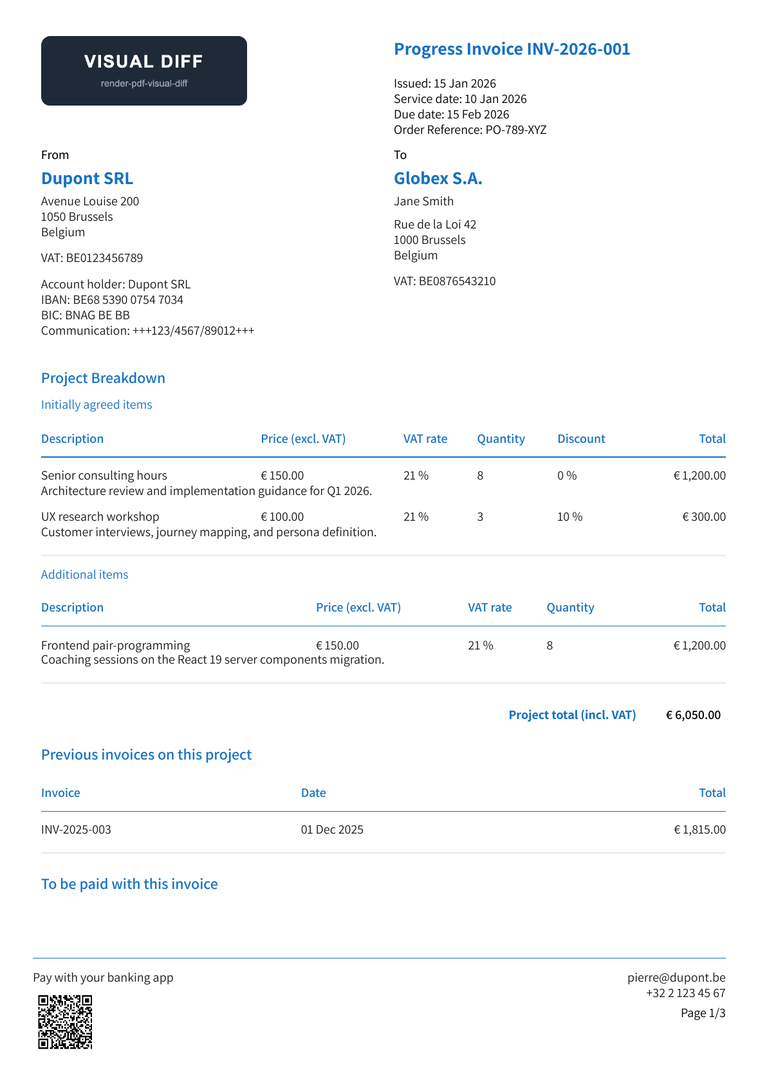Select the Progress Invoice INV-2026-001 title
Viewport: 767px width, 1084px height.
click(512, 49)
